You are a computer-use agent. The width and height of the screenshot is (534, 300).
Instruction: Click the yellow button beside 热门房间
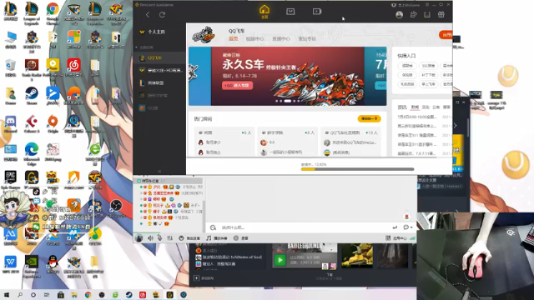369,118
